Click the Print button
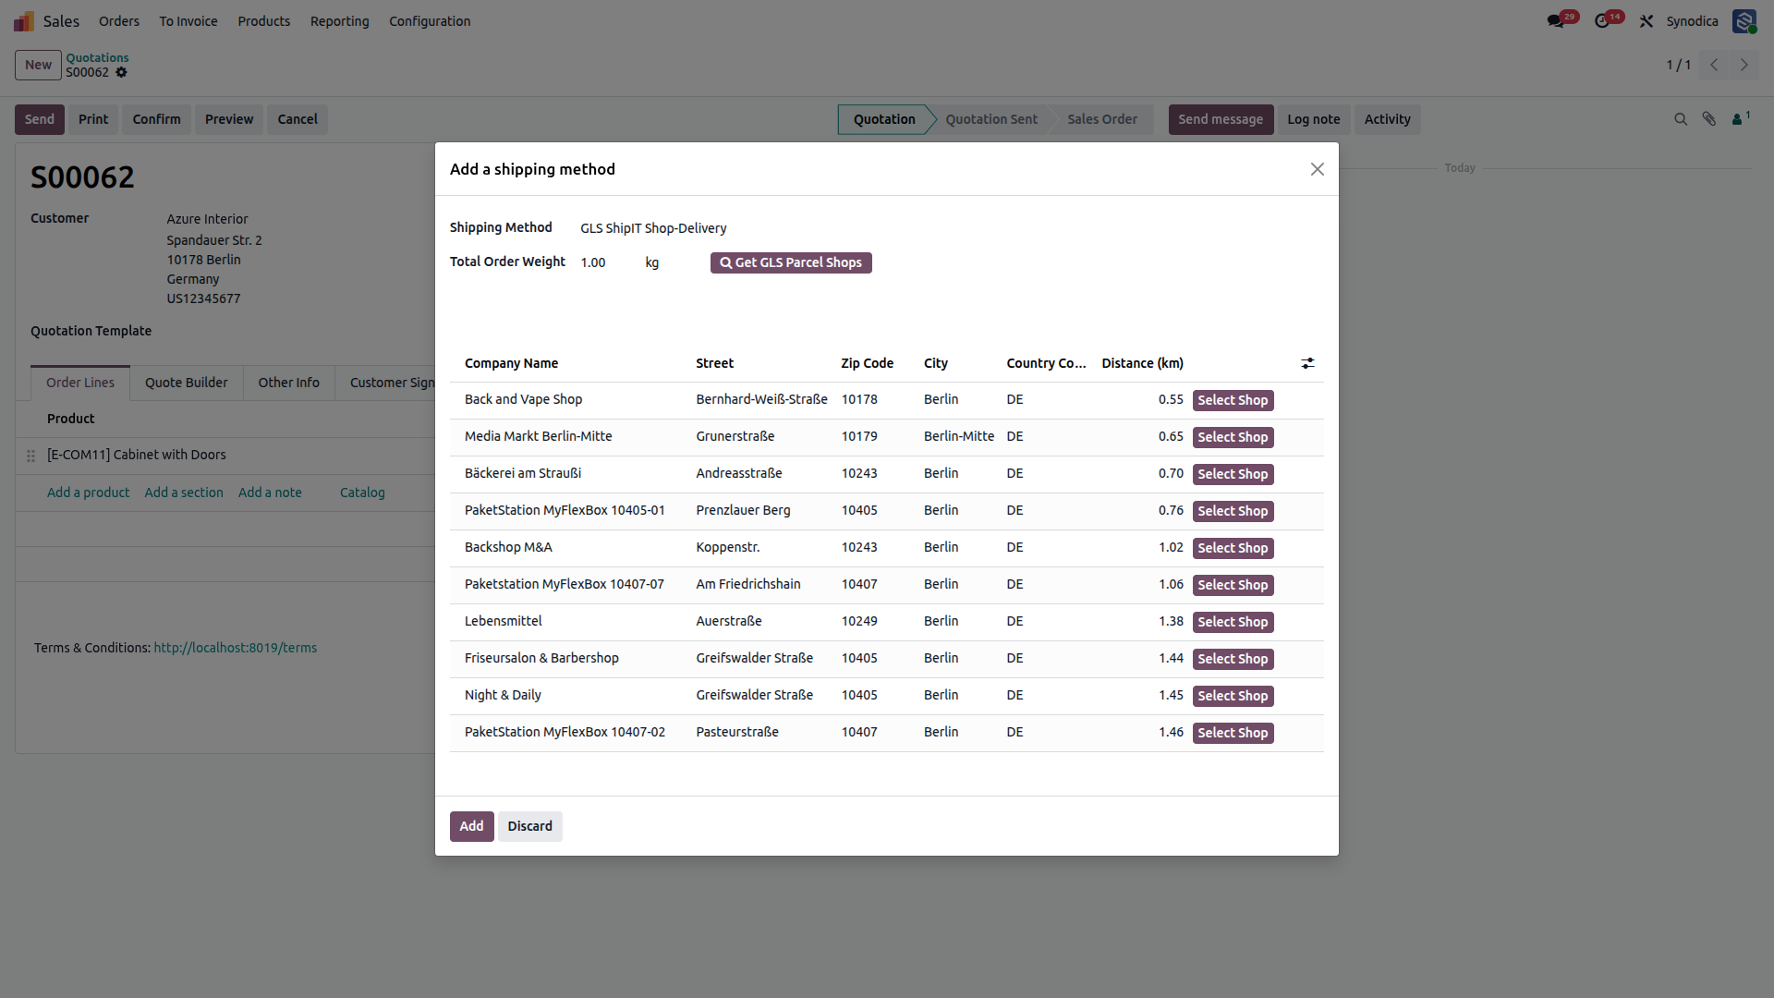The height and width of the screenshot is (998, 1774). coord(93,119)
